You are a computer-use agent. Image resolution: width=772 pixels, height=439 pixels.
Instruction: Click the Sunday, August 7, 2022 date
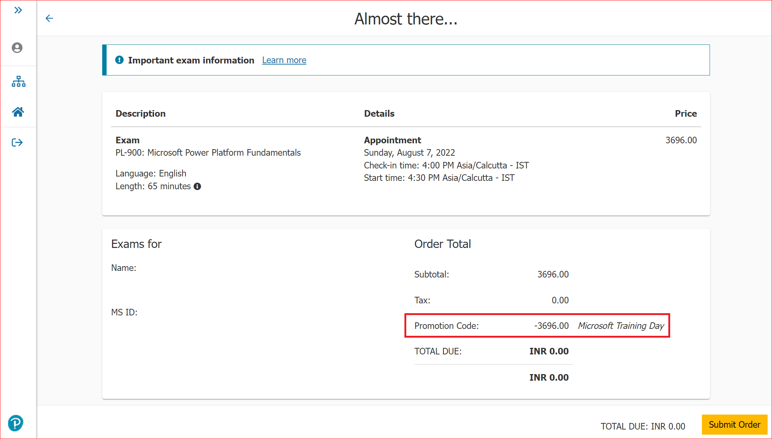point(409,153)
